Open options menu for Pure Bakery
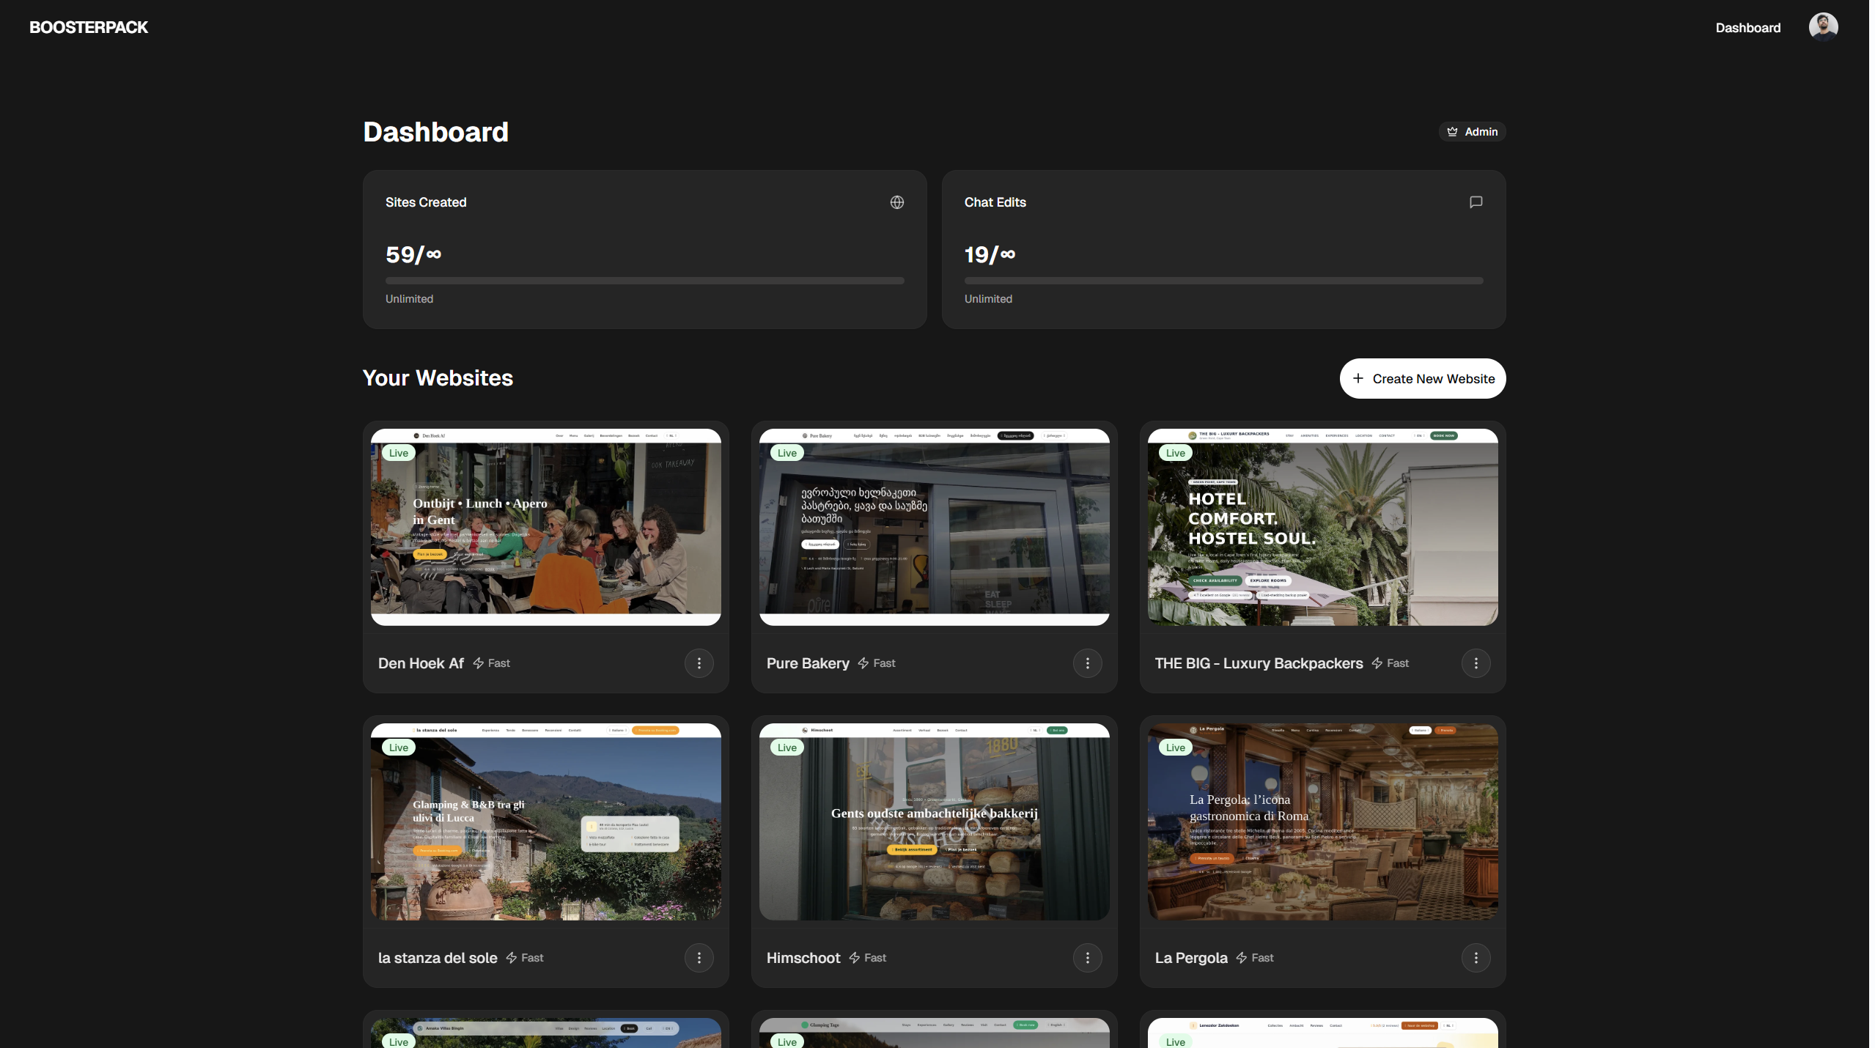1875x1048 pixels. [x=1087, y=663]
